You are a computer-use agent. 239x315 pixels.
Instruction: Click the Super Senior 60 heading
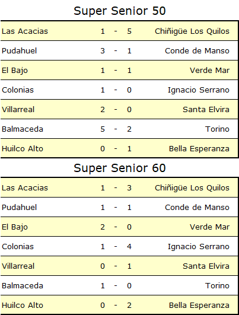click(x=120, y=168)
